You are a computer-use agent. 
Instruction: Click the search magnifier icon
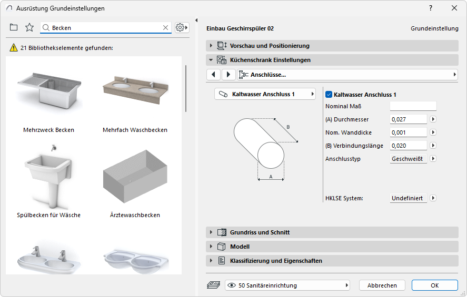click(46, 28)
